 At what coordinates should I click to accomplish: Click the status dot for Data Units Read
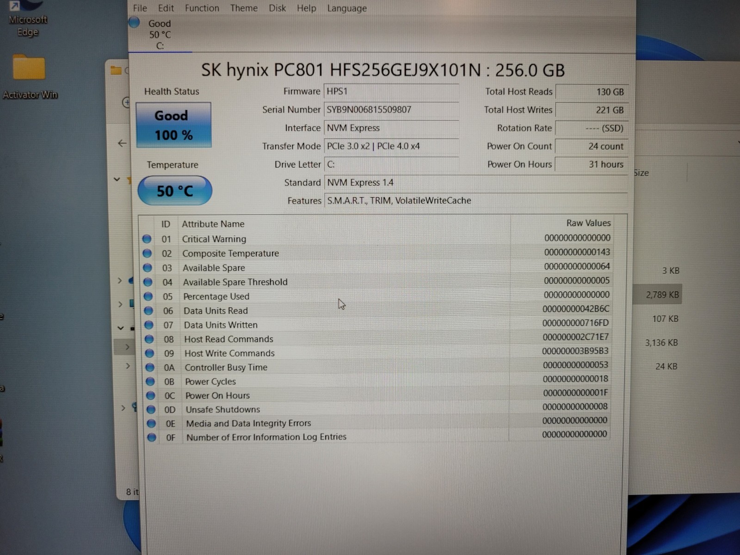[x=148, y=310]
